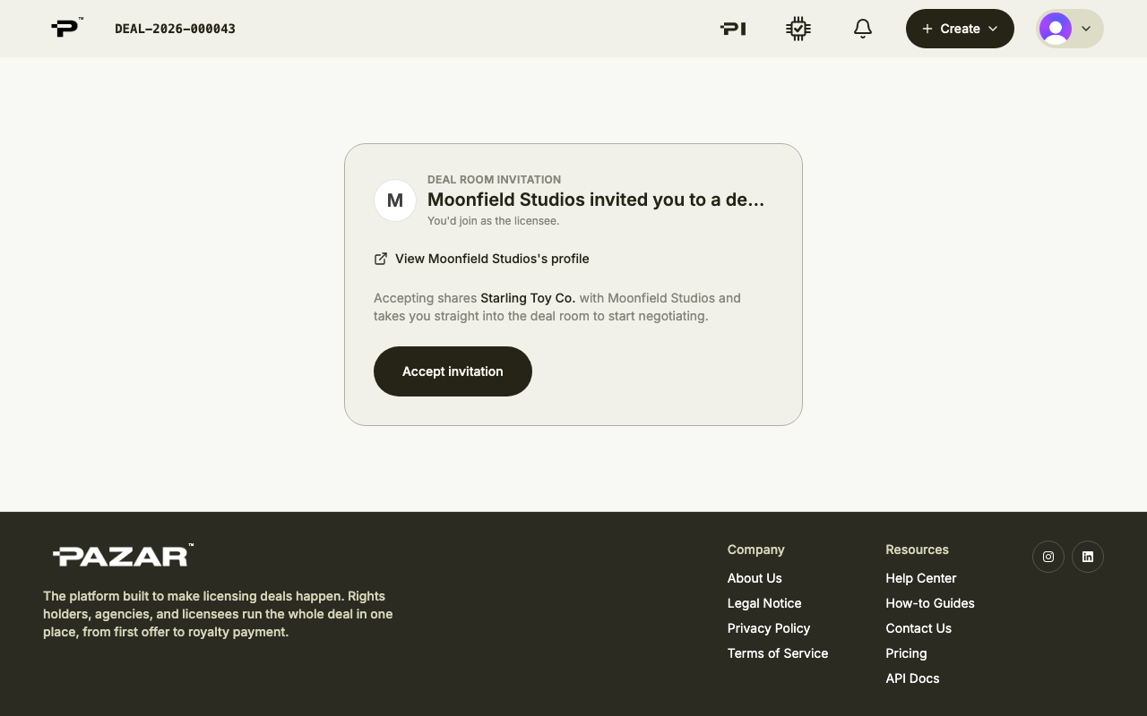Screen dimensions: 1147x716
Task: Click the Pazar P logo in header
Action: (x=66, y=28)
